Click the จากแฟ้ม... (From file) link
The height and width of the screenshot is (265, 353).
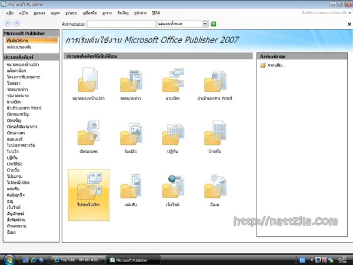pos(277,65)
